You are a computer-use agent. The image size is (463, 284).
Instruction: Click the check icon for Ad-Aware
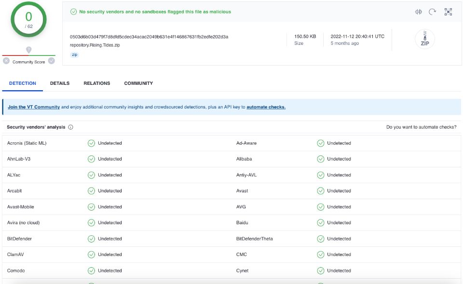pyautogui.click(x=321, y=143)
